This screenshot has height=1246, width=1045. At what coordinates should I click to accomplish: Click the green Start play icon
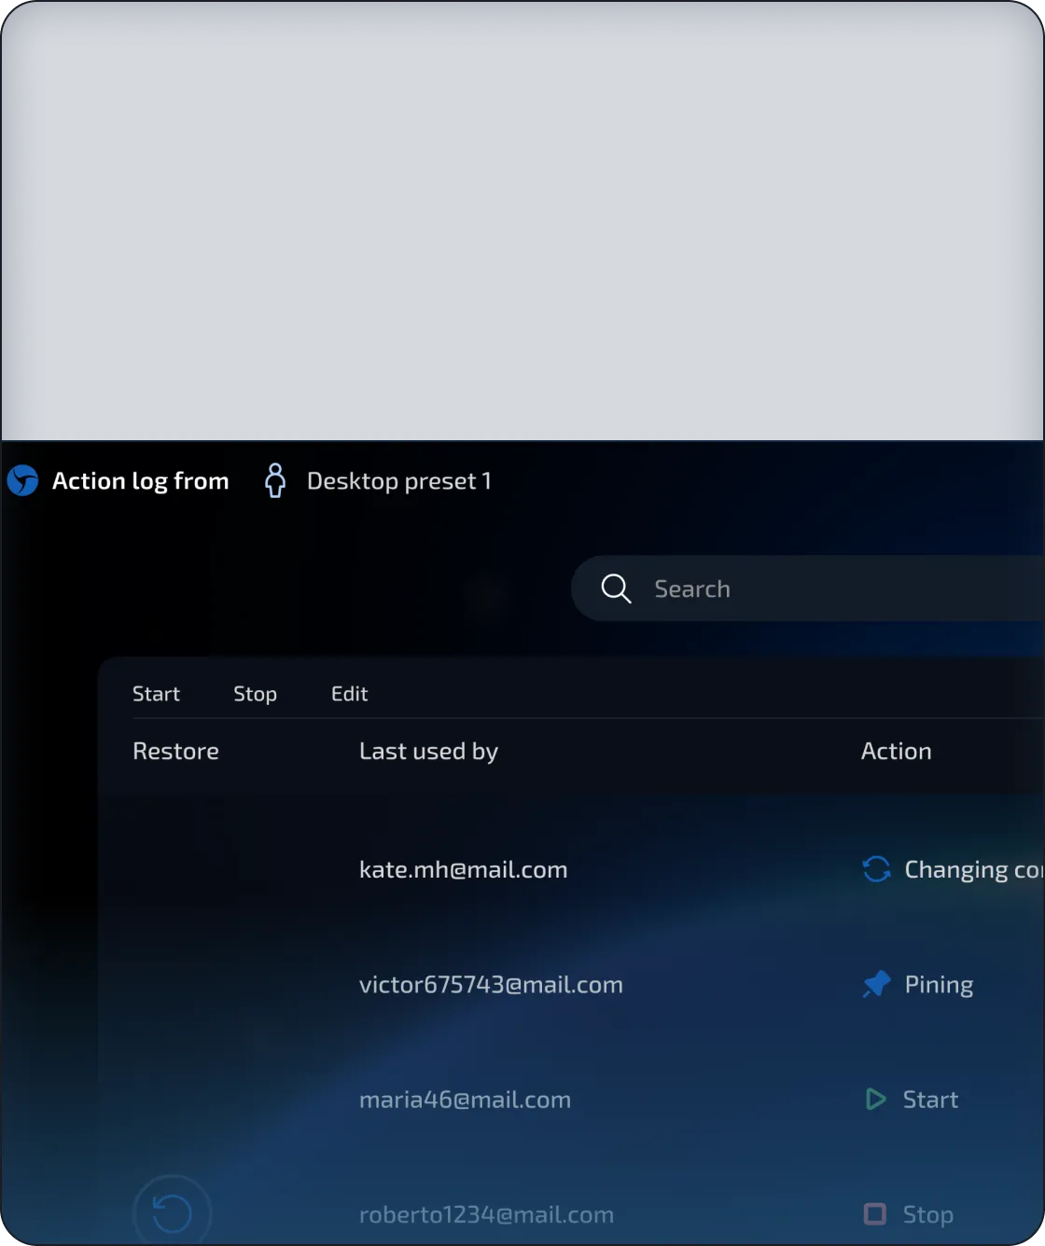[x=876, y=1100]
